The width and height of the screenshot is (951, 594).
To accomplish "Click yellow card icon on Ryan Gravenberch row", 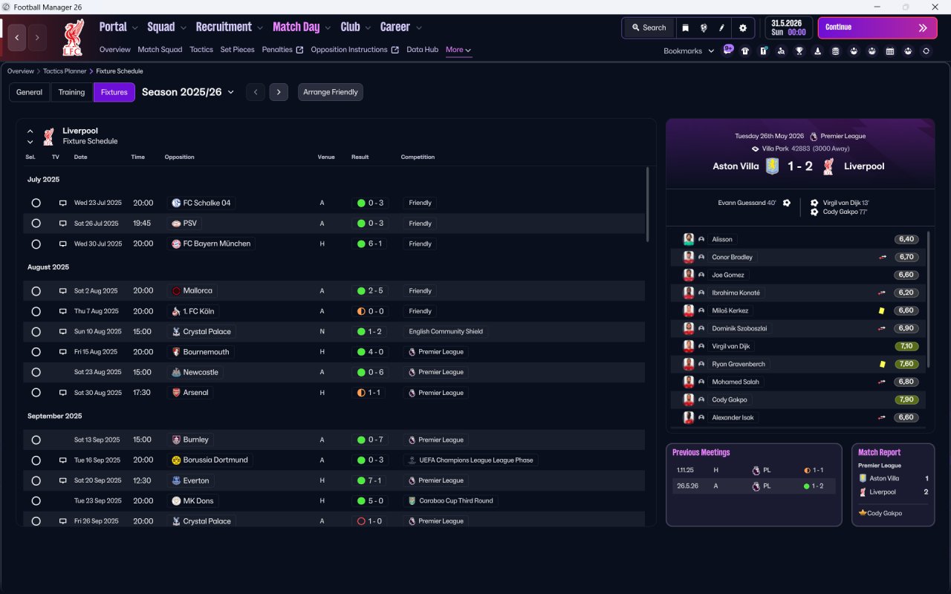I will [x=882, y=364].
